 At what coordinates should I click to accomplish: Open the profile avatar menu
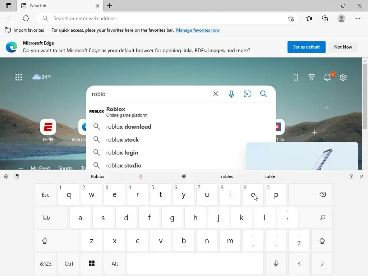pyautogui.click(x=341, y=18)
